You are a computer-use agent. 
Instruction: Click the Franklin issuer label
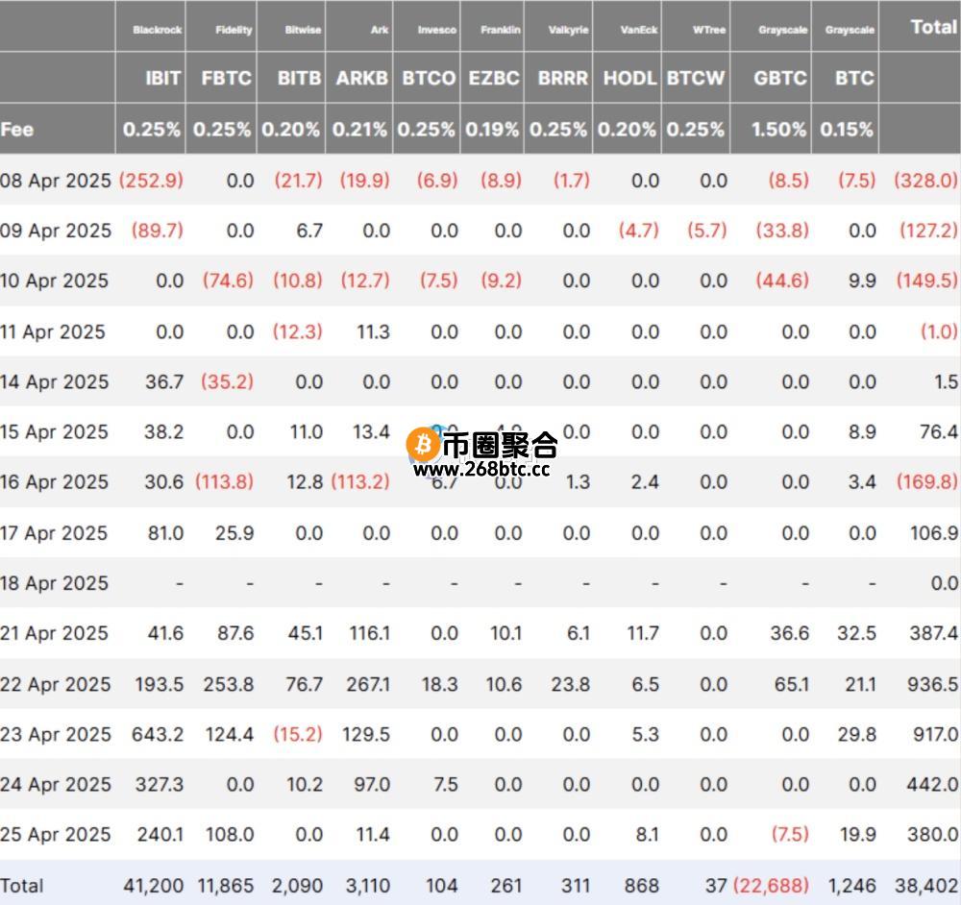pyautogui.click(x=501, y=30)
